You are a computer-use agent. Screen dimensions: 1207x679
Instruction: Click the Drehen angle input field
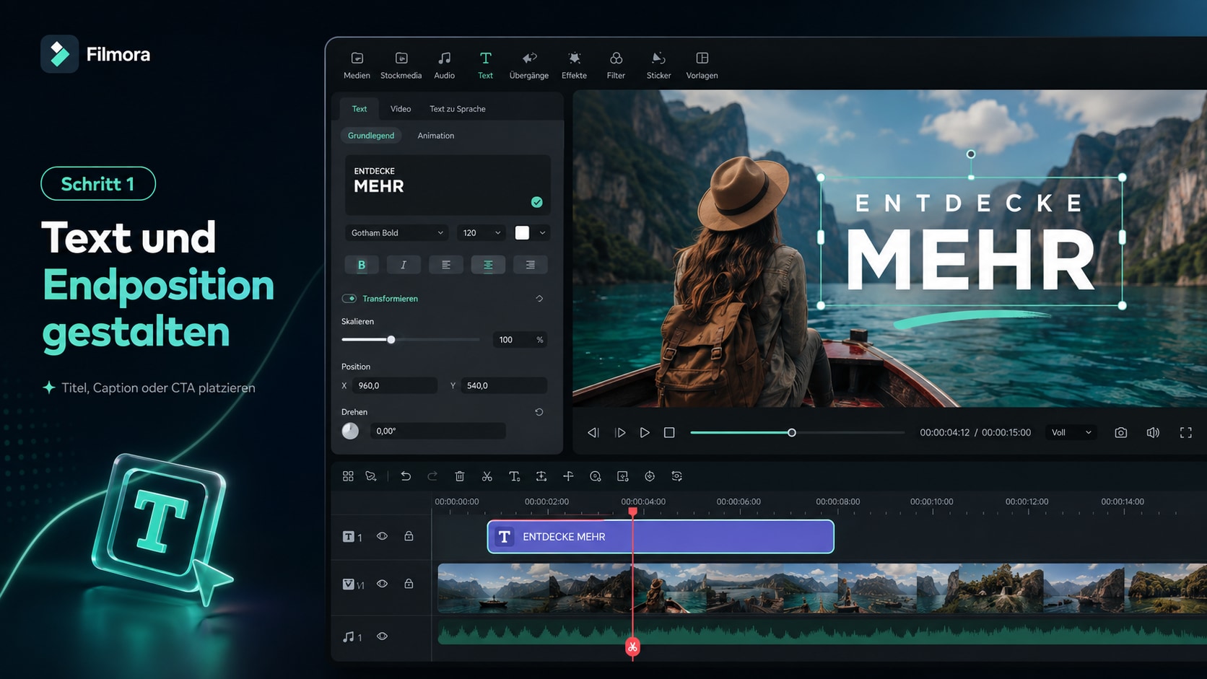(x=437, y=431)
